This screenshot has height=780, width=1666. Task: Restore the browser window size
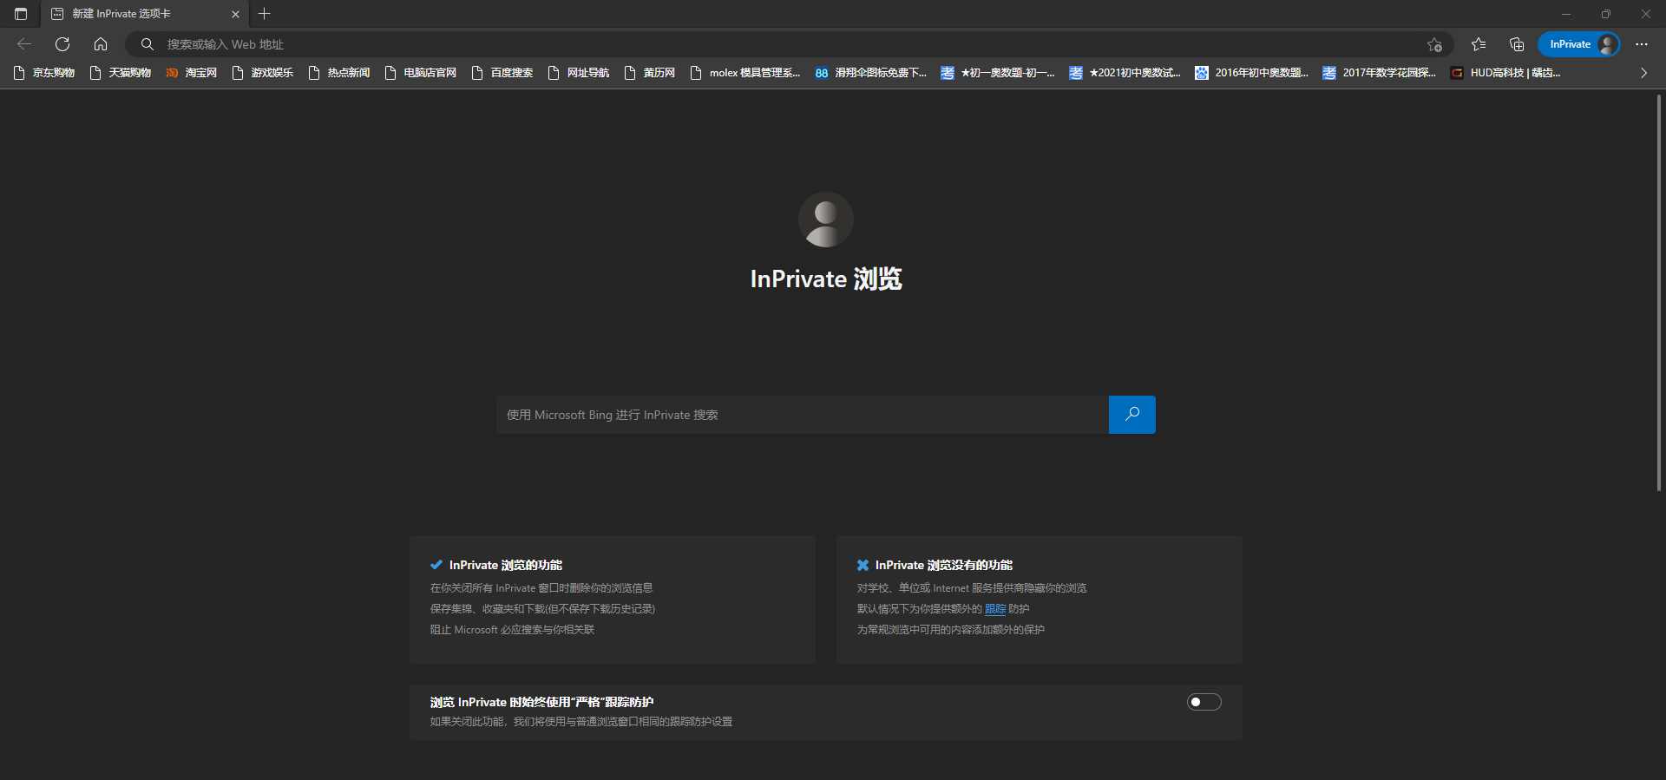coord(1606,14)
